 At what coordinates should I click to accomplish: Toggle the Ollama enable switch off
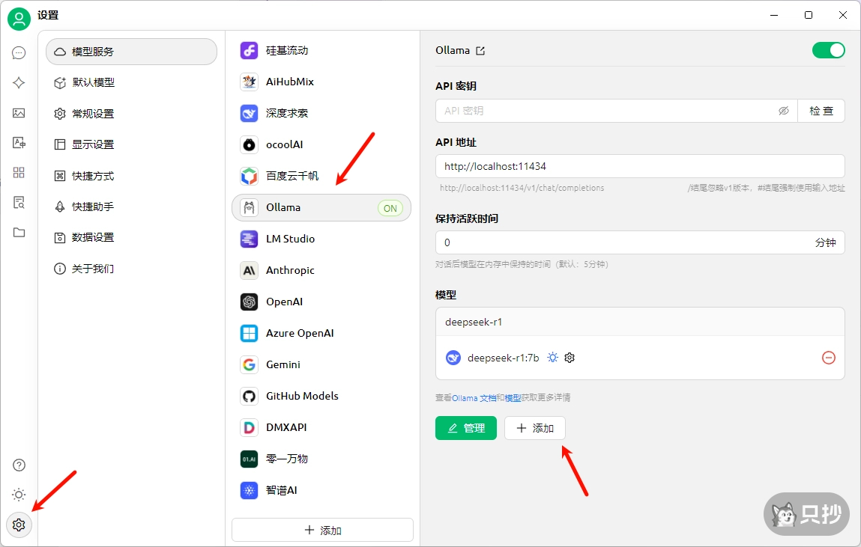[828, 50]
